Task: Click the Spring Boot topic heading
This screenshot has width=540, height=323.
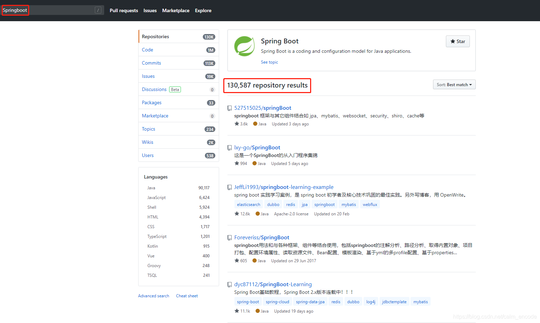Action: [x=280, y=41]
